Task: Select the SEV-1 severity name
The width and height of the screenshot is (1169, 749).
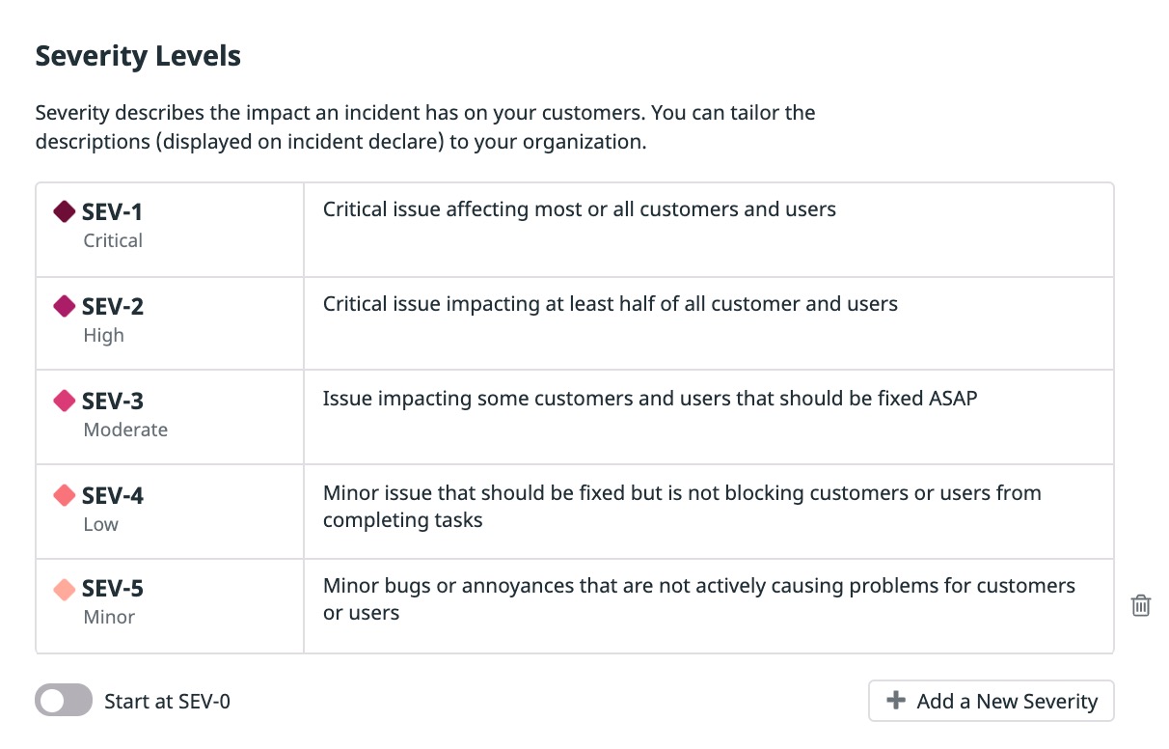Action: (112, 211)
